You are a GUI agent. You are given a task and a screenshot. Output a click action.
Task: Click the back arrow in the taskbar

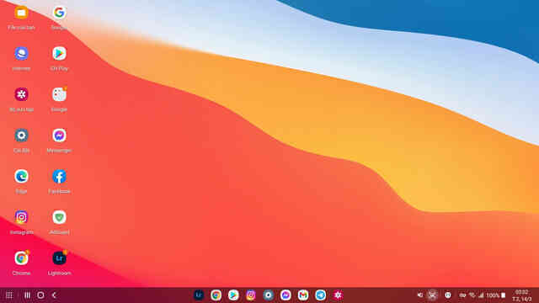(x=54, y=295)
